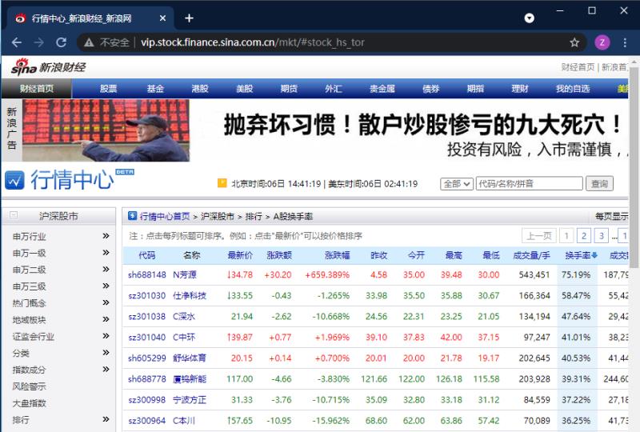Open the Chrome three-dot menu
The image size is (640, 432).
tap(625, 42)
